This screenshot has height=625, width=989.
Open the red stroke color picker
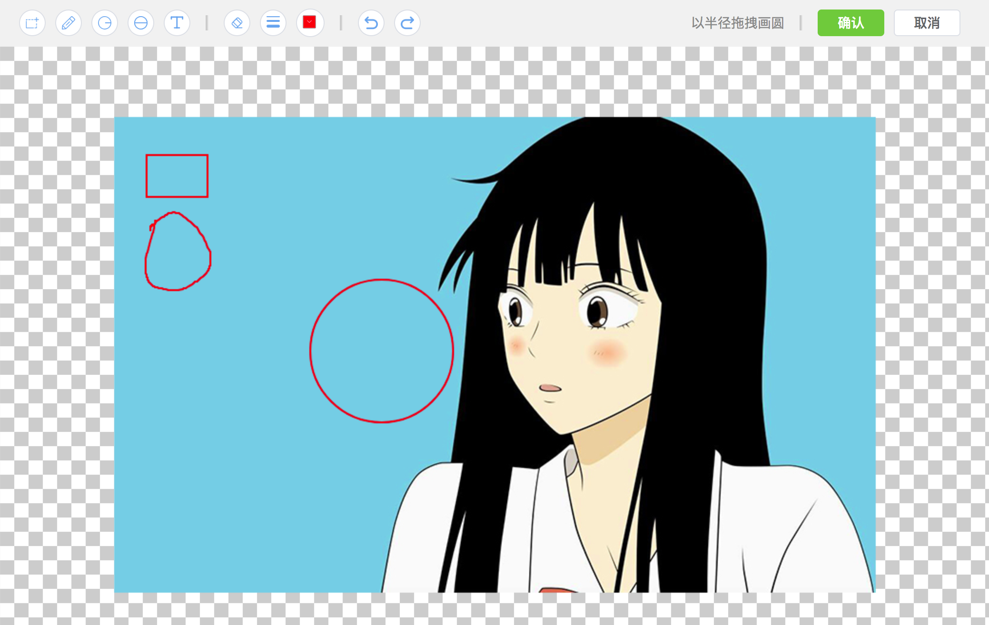pos(310,23)
